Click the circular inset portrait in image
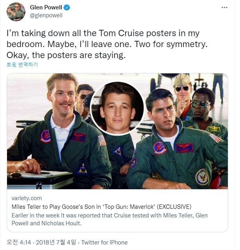 pos(117,108)
